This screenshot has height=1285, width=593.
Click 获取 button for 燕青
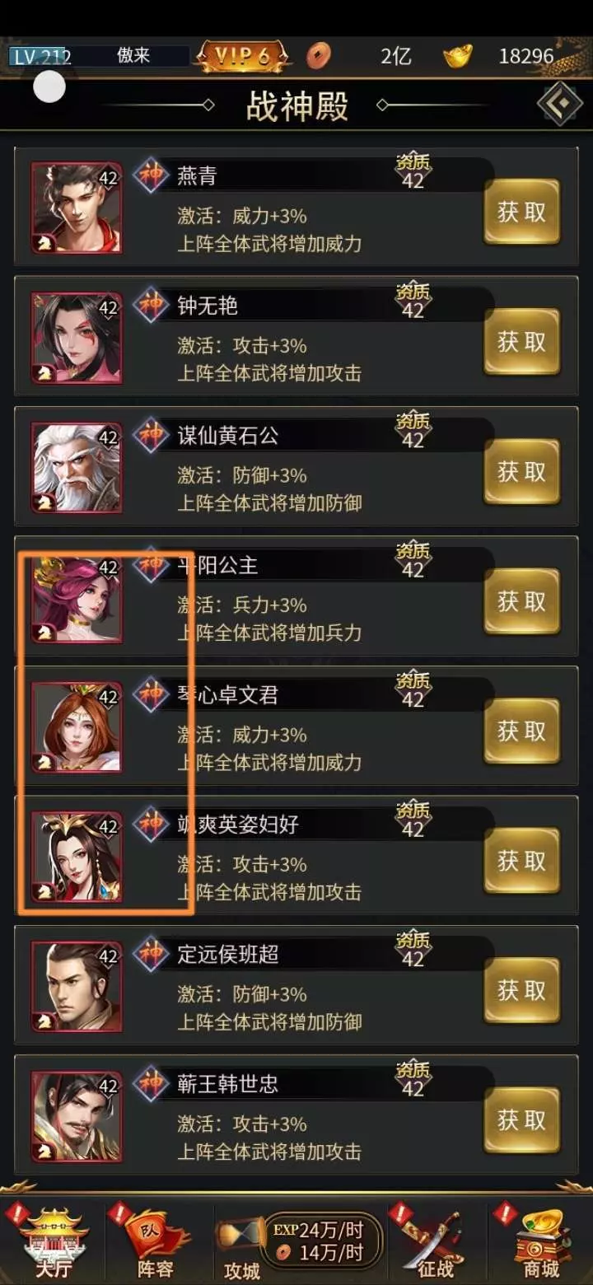(x=522, y=212)
